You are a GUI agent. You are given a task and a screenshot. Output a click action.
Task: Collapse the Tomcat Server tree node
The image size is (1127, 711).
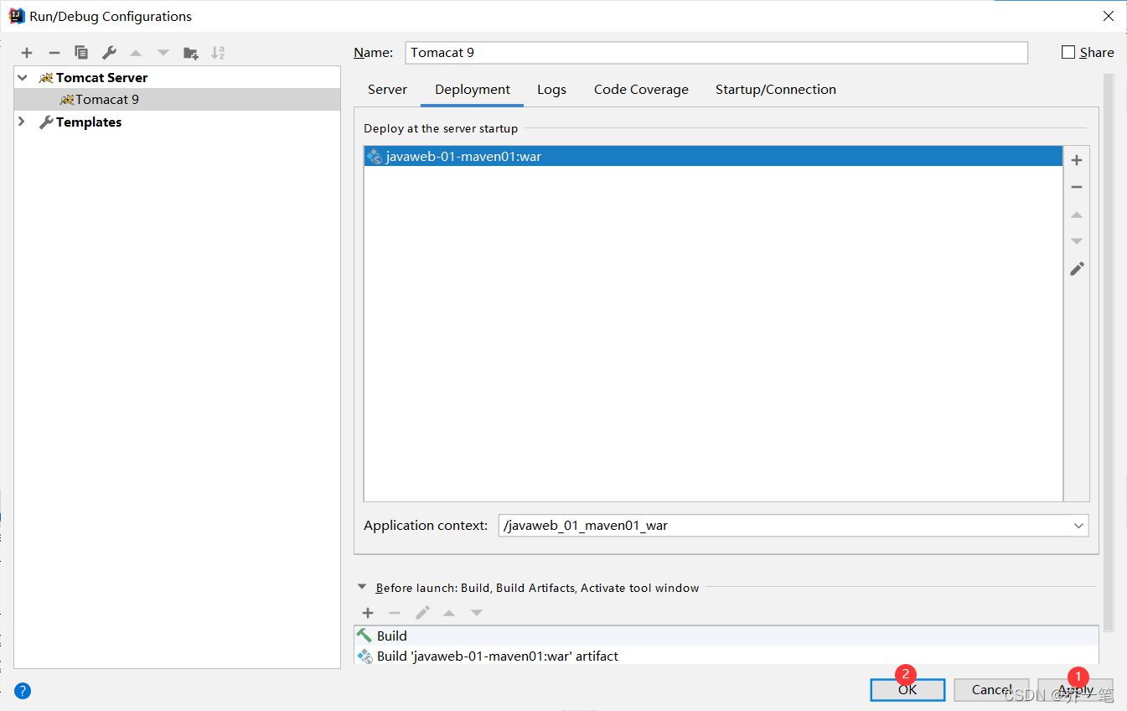pos(23,77)
